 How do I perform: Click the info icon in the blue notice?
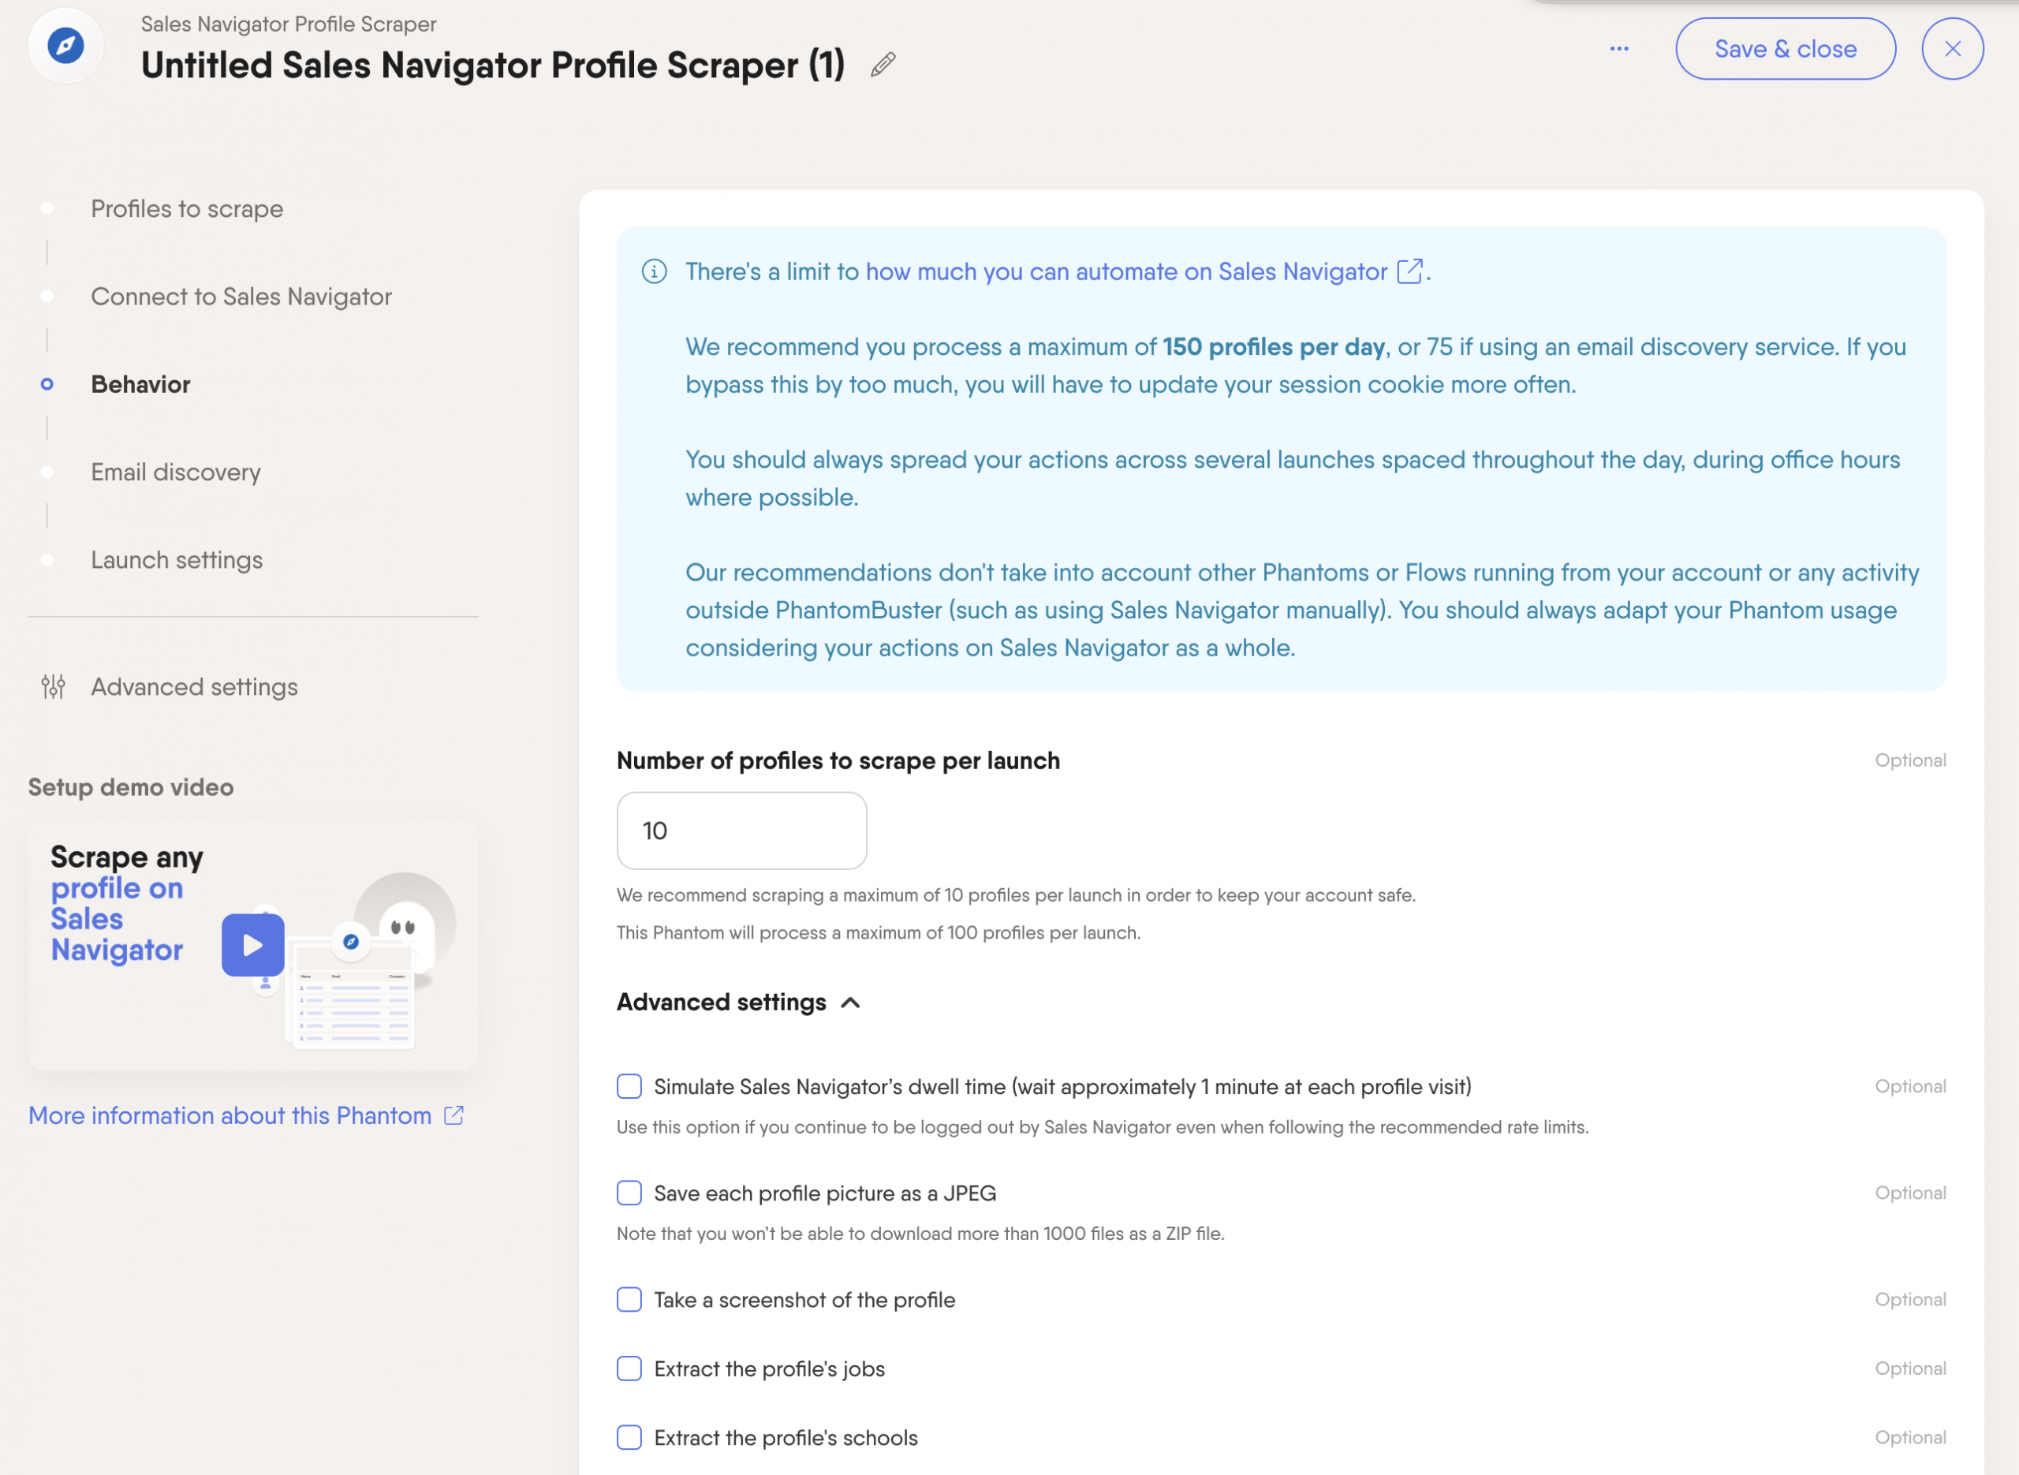(x=655, y=271)
